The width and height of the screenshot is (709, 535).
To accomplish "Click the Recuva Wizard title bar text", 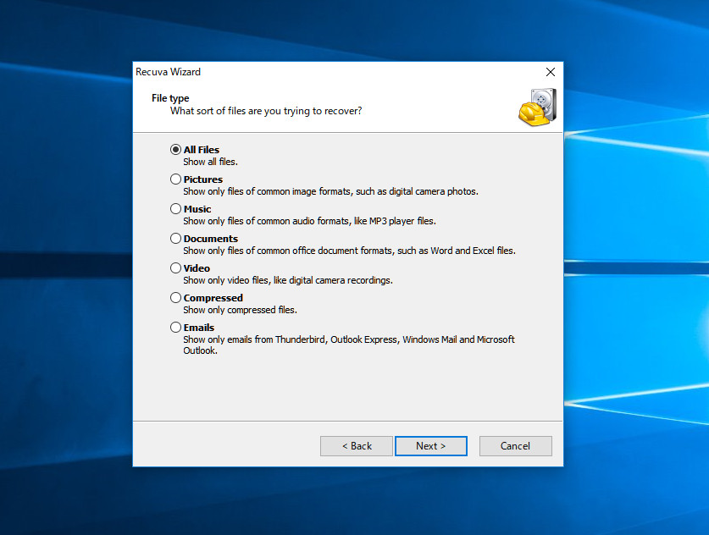I will click(169, 72).
